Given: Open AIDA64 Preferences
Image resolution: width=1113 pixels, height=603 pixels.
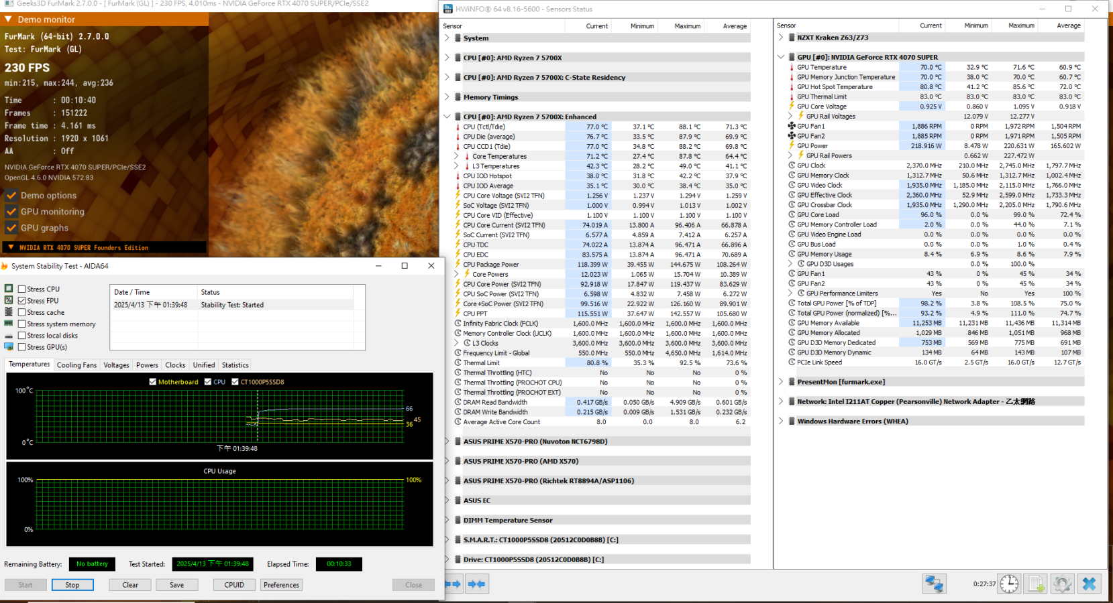Looking at the screenshot, I should [x=281, y=585].
